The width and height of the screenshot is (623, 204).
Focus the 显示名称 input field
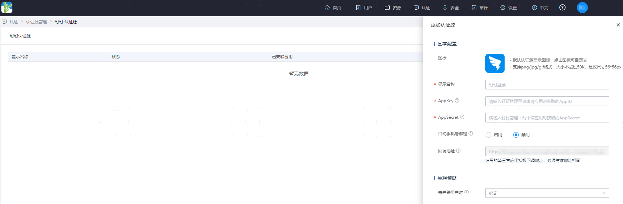(547, 85)
